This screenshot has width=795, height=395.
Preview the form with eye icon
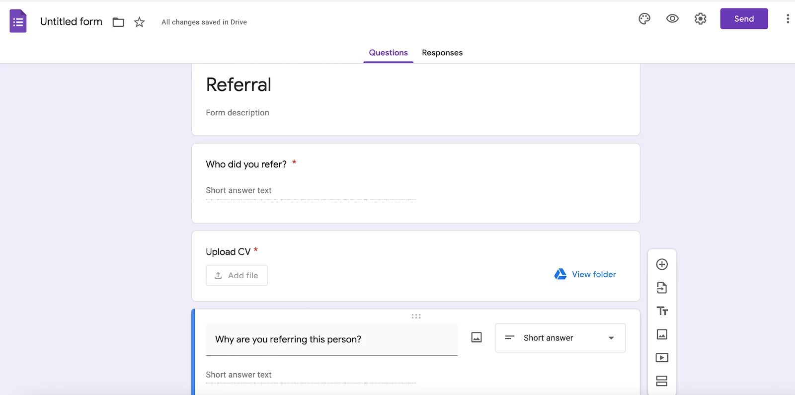pos(672,19)
